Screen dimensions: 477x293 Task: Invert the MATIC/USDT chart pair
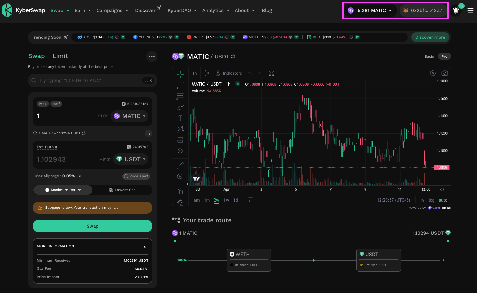pyautogui.click(x=233, y=57)
